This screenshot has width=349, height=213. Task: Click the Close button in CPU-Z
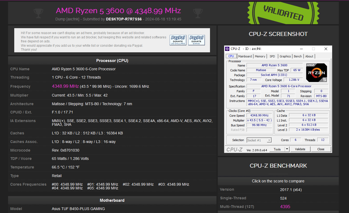[321, 149]
